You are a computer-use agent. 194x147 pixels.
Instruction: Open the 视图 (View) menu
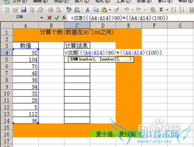61,1
